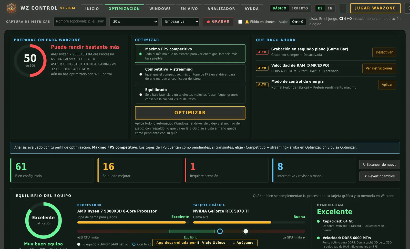Image resolution: width=410 pixels, height=249 pixels.
Task: Choose the Competitivo + streaming radio option
Action: click(x=141, y=74)
